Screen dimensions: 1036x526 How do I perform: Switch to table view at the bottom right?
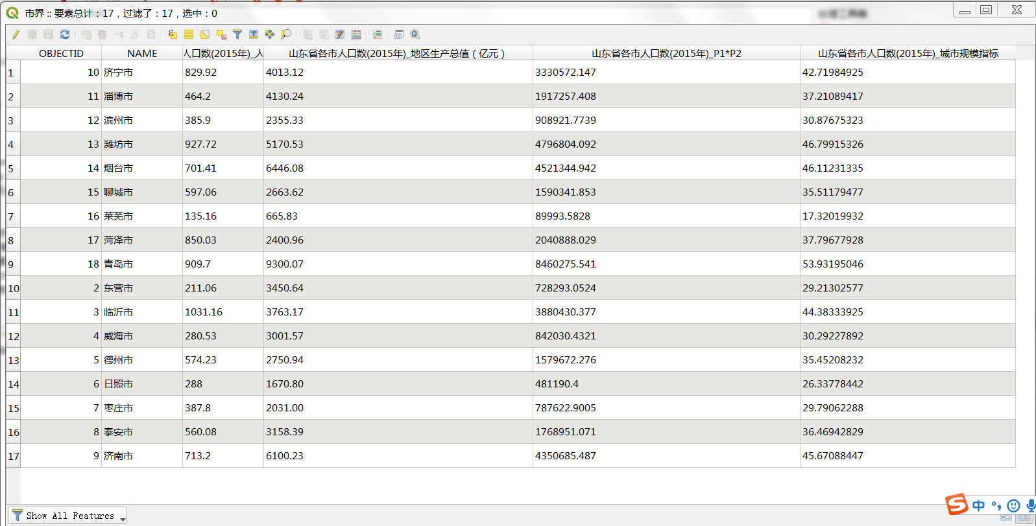pos(1024,518)
